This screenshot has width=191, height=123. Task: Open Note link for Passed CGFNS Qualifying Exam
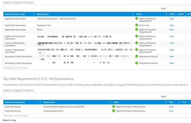pyautogui.click(x=171, y=107)
